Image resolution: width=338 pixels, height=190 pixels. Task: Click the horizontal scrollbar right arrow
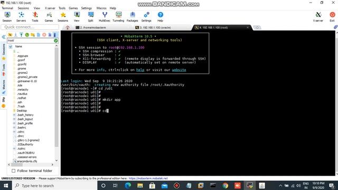pos(52,165)
